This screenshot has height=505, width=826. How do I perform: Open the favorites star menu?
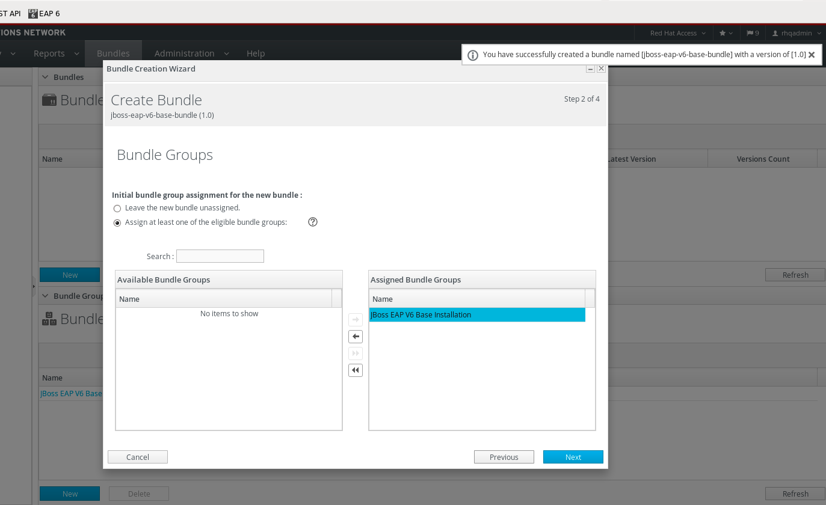726,33
